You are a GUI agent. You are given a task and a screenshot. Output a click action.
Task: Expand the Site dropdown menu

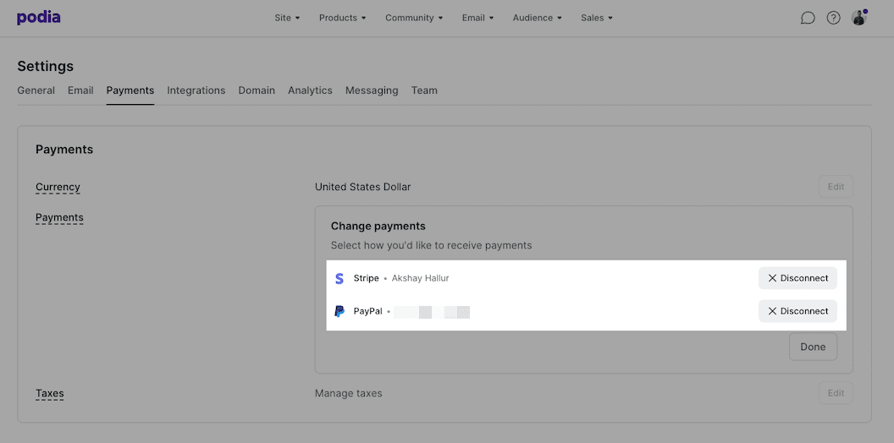coord(287,18)
